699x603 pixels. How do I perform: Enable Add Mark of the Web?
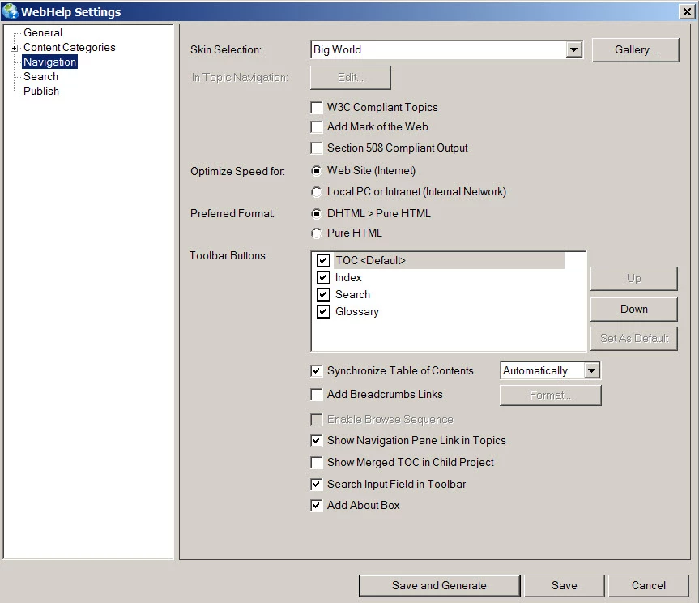[317, 127]
